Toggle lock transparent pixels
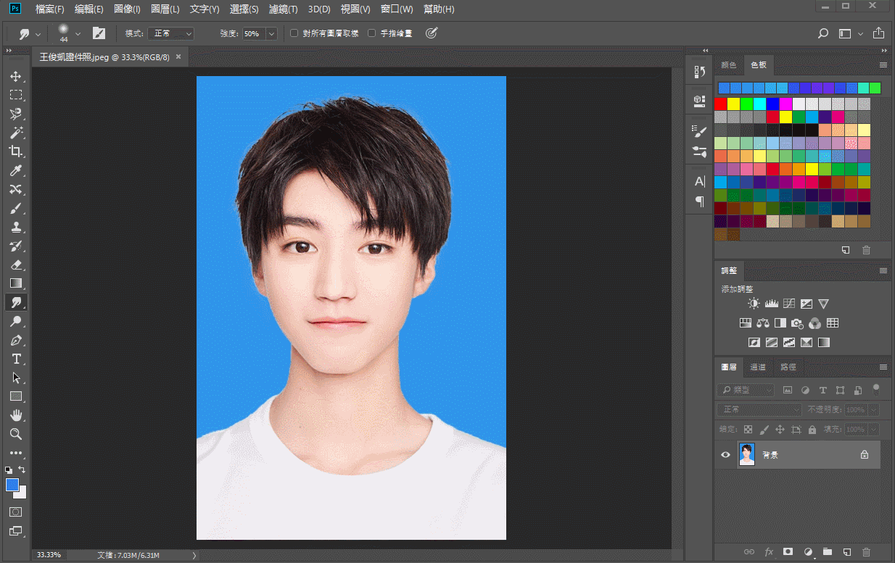895x563 pixels. [x=748, y=430]
